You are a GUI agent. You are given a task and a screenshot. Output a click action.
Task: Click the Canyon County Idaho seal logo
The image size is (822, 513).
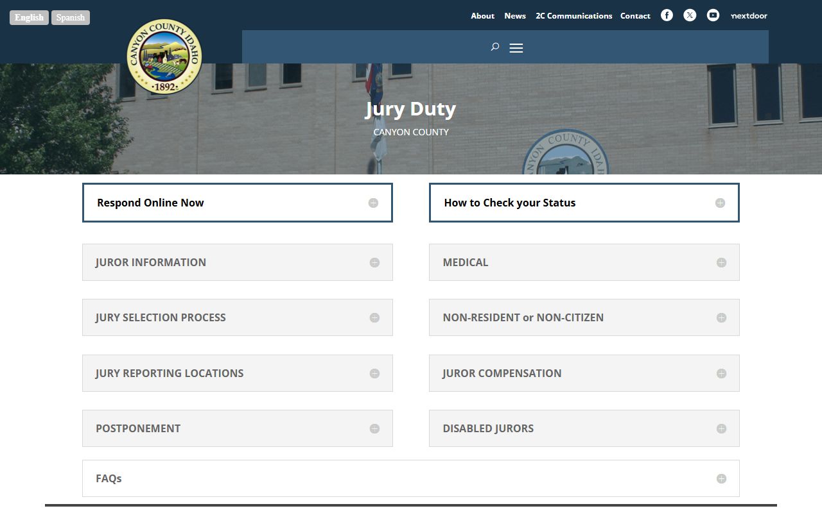point(164,56)
